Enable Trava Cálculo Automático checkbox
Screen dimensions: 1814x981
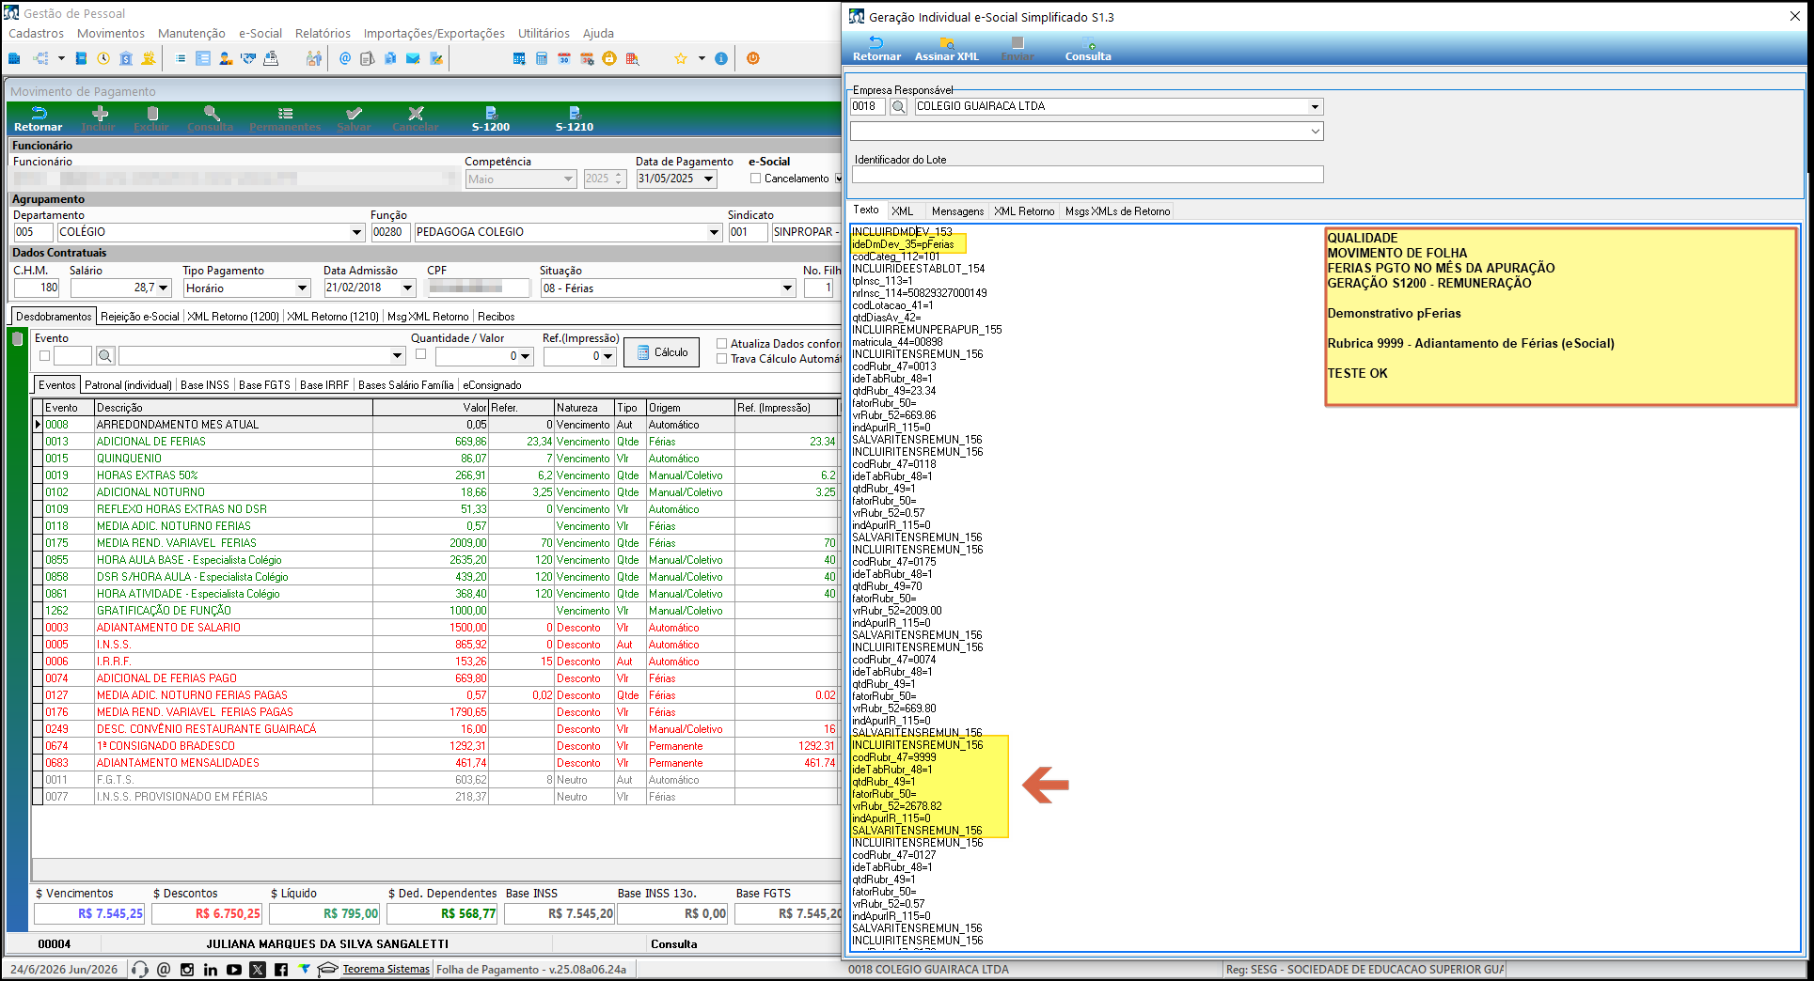[722, 359]
